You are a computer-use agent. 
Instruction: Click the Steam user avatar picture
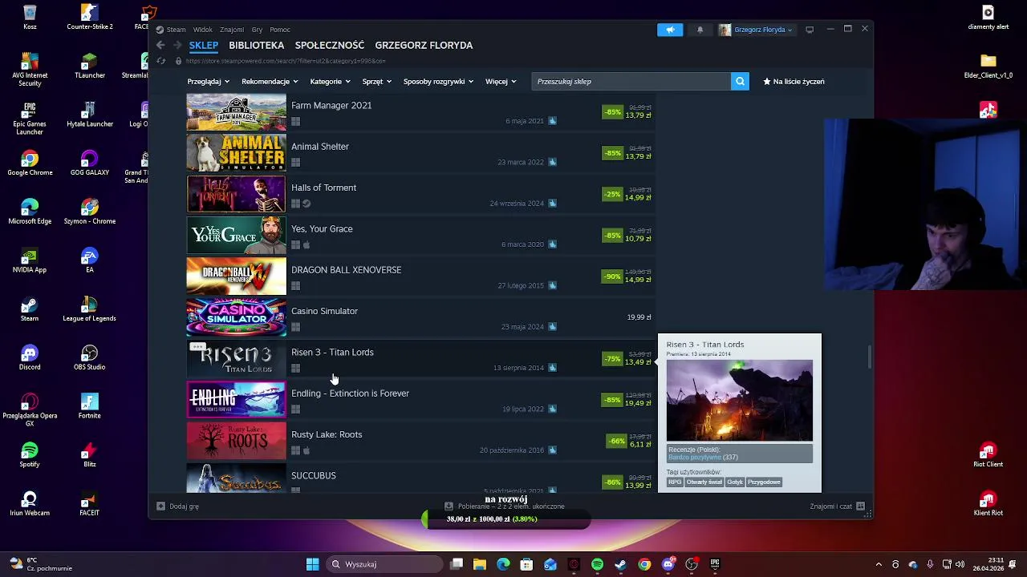point(725,30)
